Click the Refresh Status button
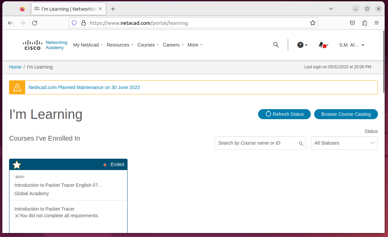The image size is (388, 237). (x=284, y=114)
